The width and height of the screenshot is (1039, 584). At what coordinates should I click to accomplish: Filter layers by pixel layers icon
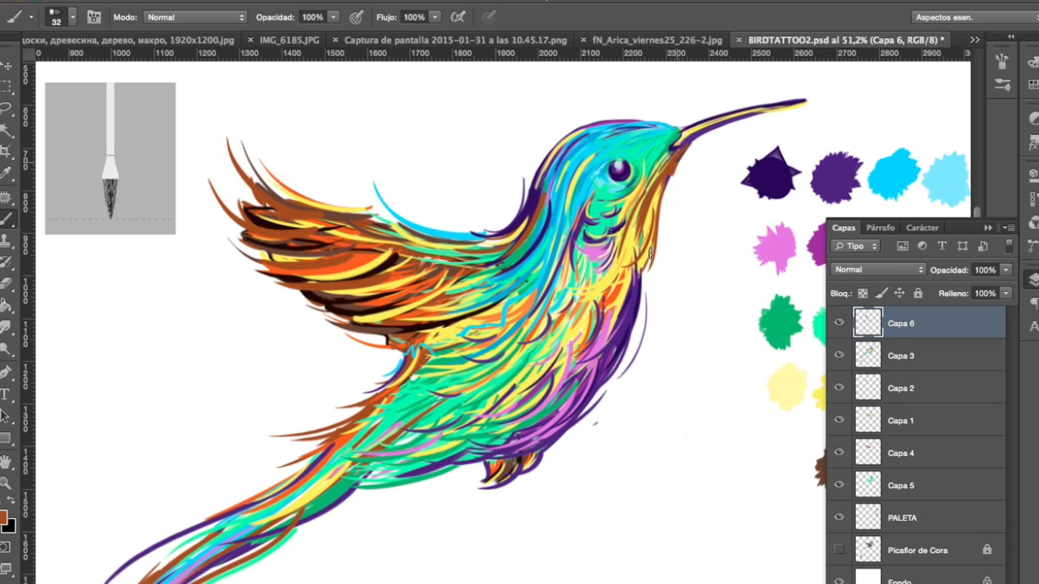click(x=903, y=246)
